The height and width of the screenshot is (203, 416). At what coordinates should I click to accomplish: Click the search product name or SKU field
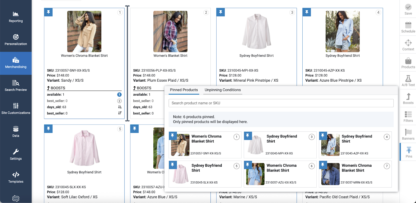coord(281,103)
